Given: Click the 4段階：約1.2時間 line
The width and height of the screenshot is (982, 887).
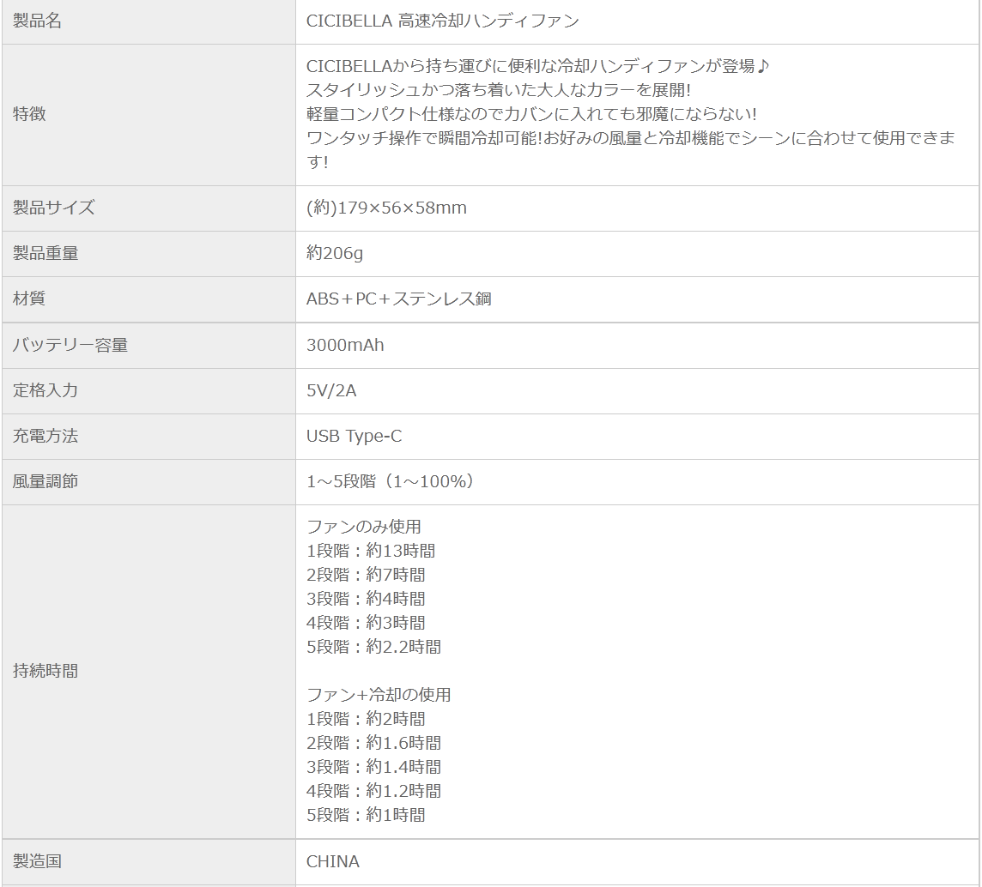Looking at the screenshot, I should pyautogui.click(x=374, y=791).
